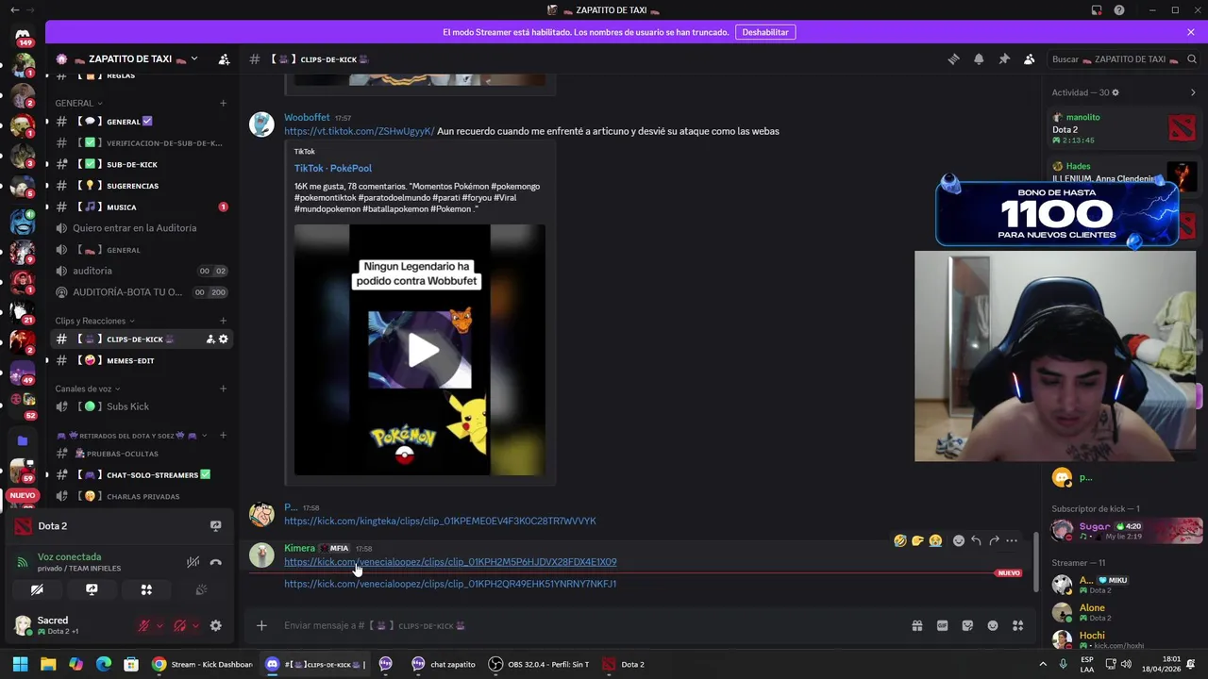Open Windows Start menu

[x=20, y=664]
